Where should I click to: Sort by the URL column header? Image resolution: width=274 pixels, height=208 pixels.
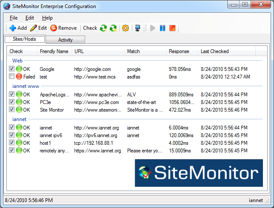coord(98,51)
